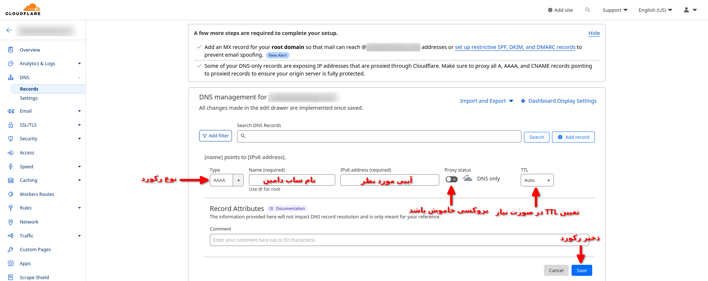
Task: Click the Name (required) field
Action: tap(292, 180)
